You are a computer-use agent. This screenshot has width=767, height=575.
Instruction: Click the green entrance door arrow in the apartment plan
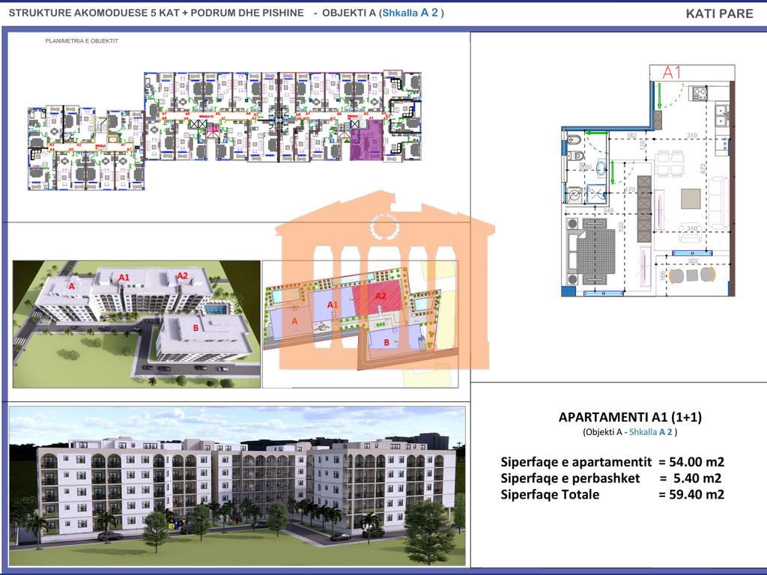pos(659,96)
